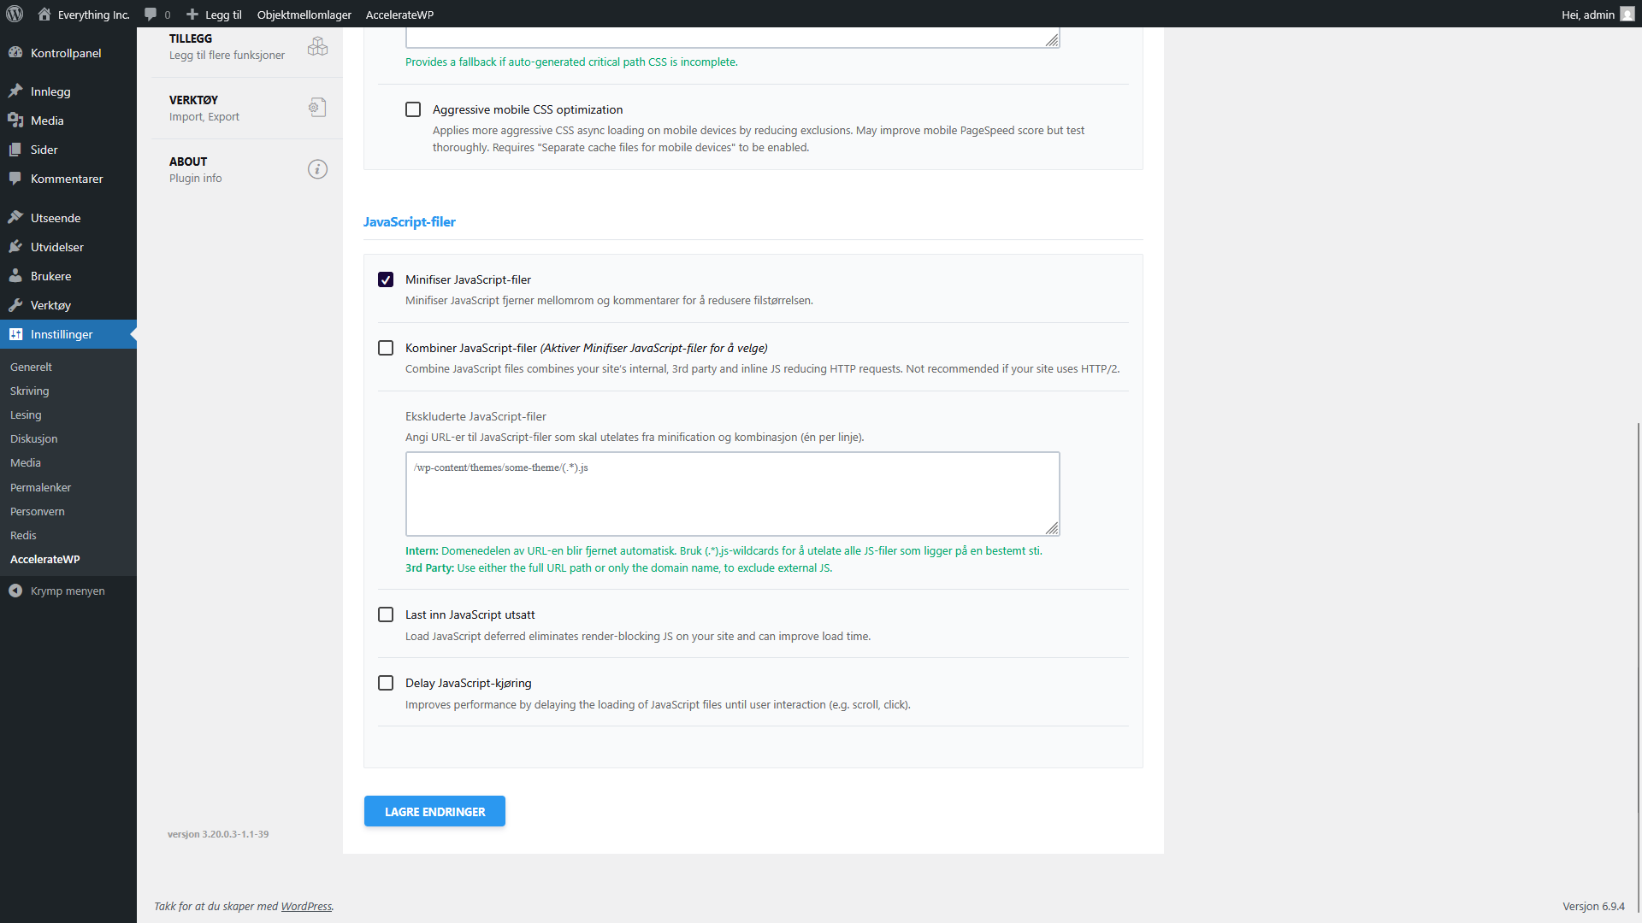Uncheck Minifiser JavaScript-filer checkbox
Image resolution: width=1642 pixels, height=923 pixels.
click(386, 279)
